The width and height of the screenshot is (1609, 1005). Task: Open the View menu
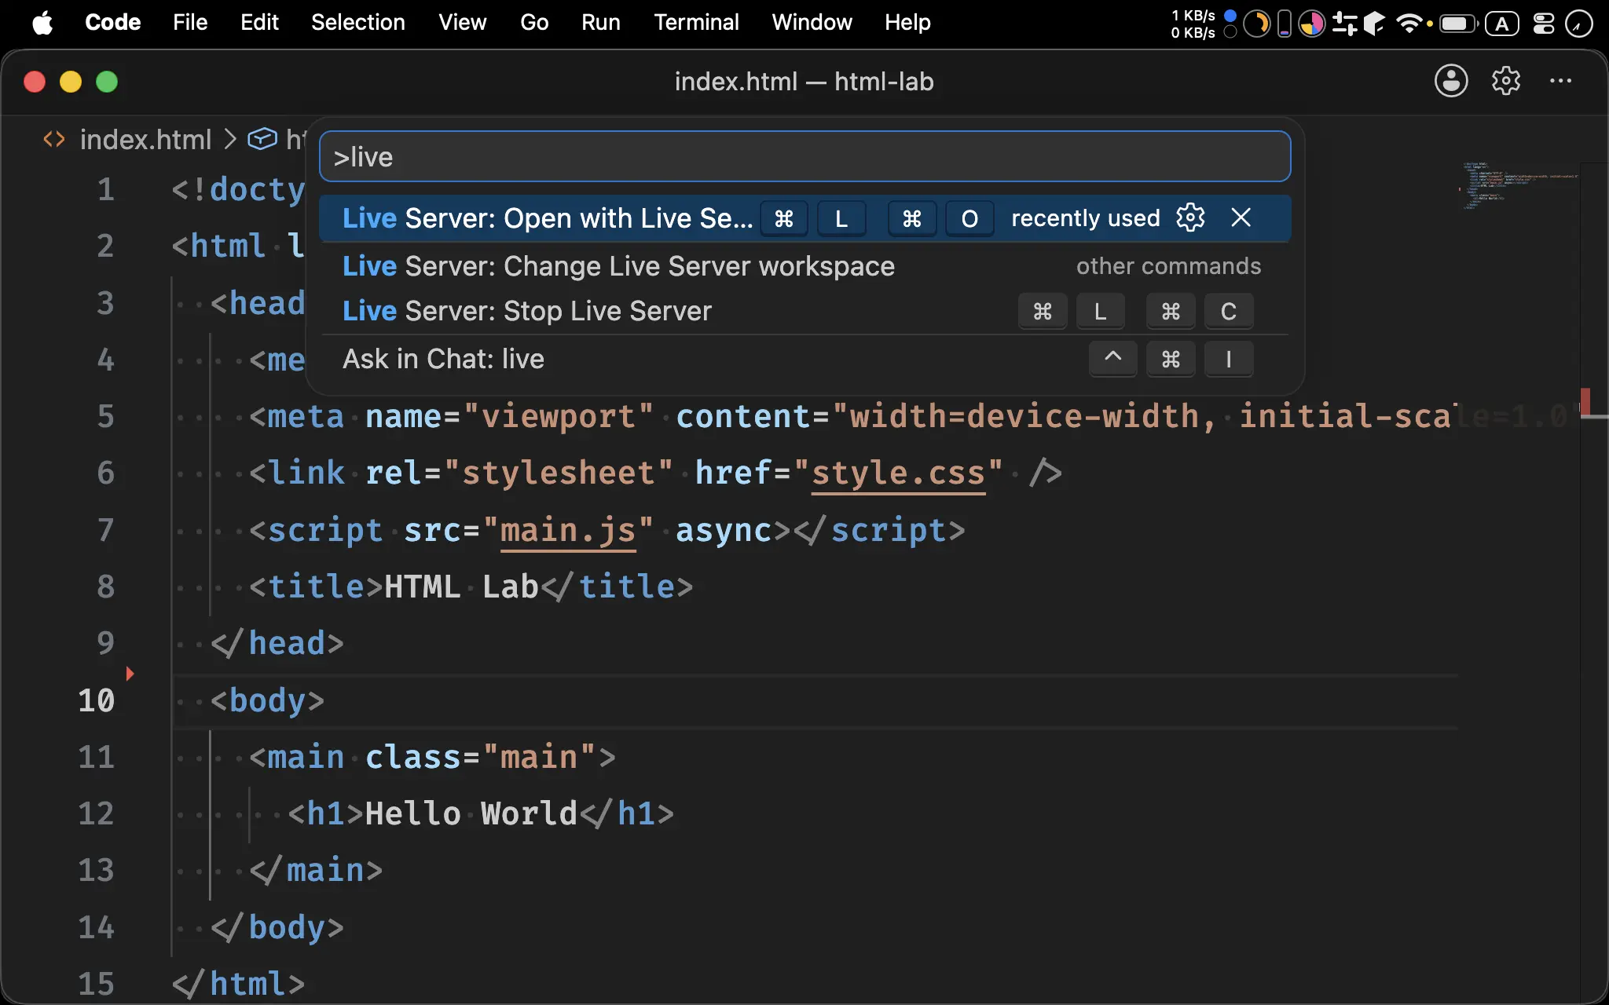(462, 23)
